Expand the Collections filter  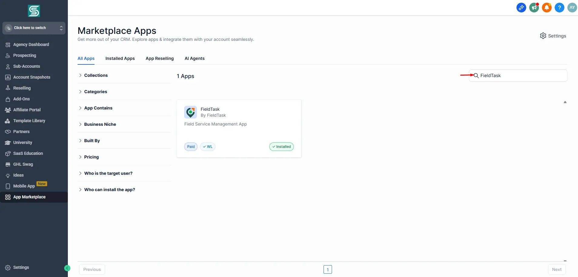[96, 75]
